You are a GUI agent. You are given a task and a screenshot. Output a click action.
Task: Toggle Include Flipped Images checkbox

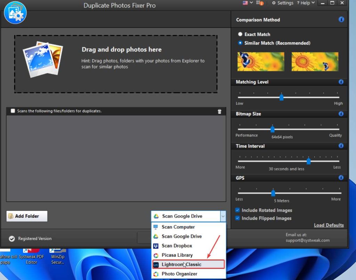(x=237, y=218)
